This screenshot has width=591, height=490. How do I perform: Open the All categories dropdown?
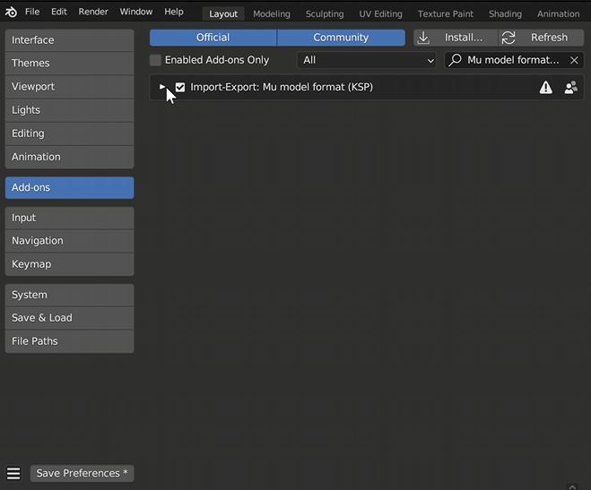(367, 60)
